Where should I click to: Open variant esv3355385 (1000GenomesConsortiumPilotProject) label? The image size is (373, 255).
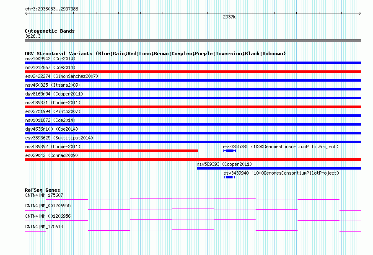(281, 147)
